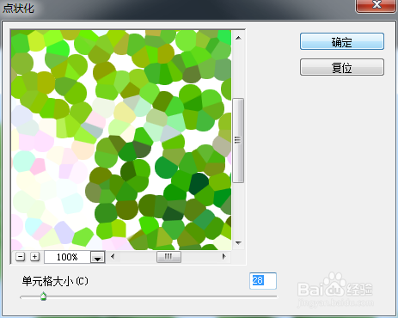The height and width of the screenshot is (318, 398).
Task: Click the 100% zoom value field
Action: tap(67, 257)
